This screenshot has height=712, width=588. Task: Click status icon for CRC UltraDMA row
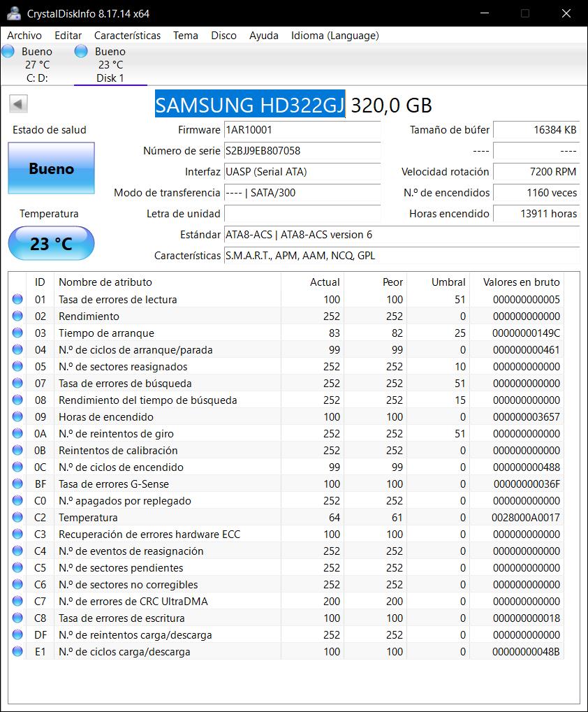point(17,602)
